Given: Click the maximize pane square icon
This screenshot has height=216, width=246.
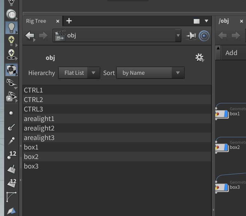Looking at the screenshot, I should [x=196, y=21].
